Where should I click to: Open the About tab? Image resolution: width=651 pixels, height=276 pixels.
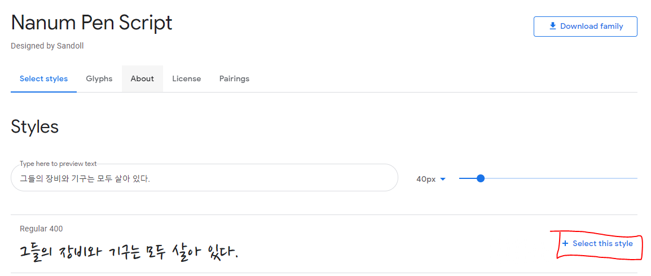[142, 78]
